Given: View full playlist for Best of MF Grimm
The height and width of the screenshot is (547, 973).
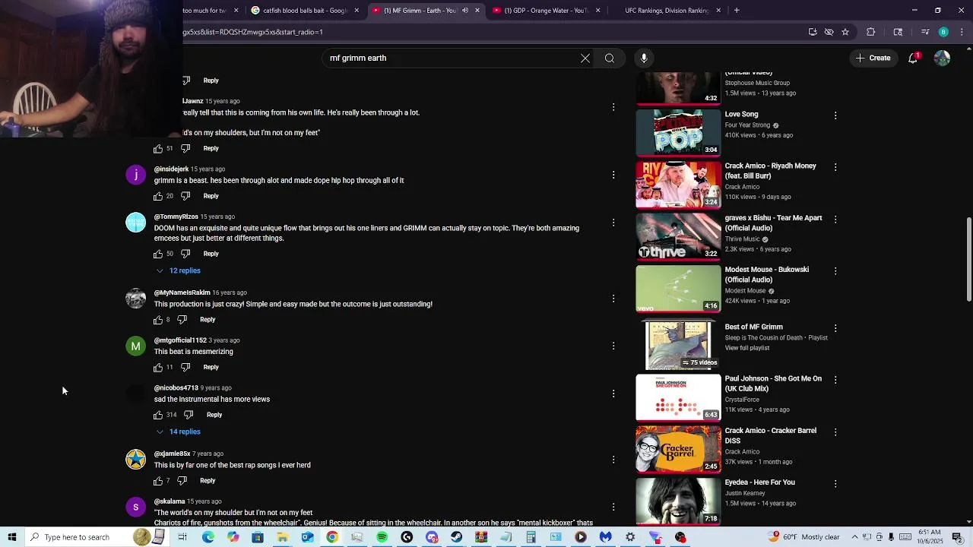Looking at the screenshot, I should click(747, 348).
